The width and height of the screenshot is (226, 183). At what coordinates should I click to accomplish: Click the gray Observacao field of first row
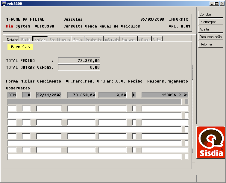95,102
